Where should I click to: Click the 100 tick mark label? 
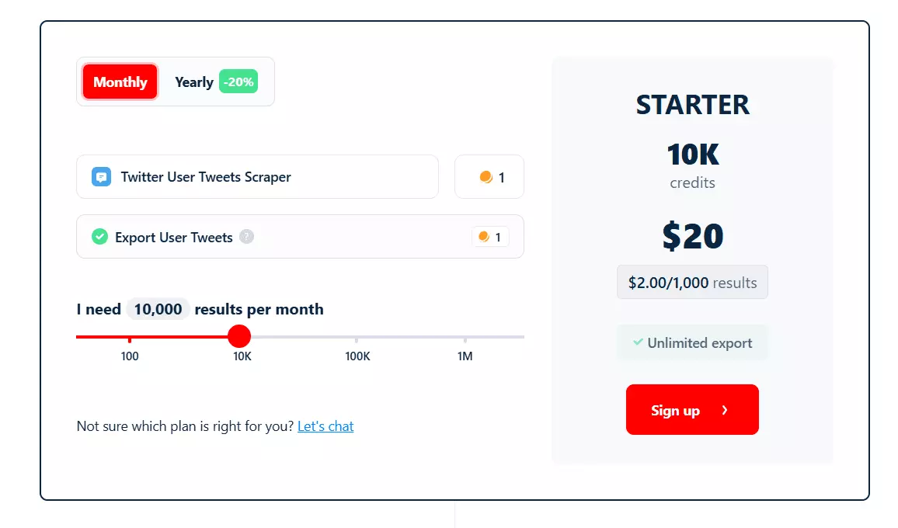click(129, 356)
